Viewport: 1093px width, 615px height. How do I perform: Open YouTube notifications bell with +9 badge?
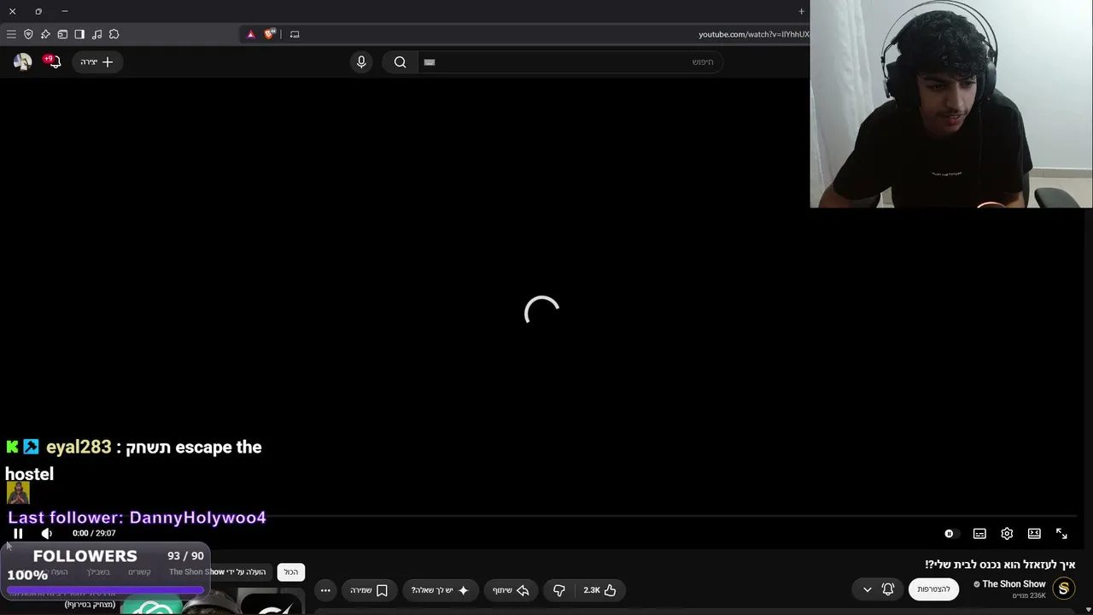click(x=54, y=61)
